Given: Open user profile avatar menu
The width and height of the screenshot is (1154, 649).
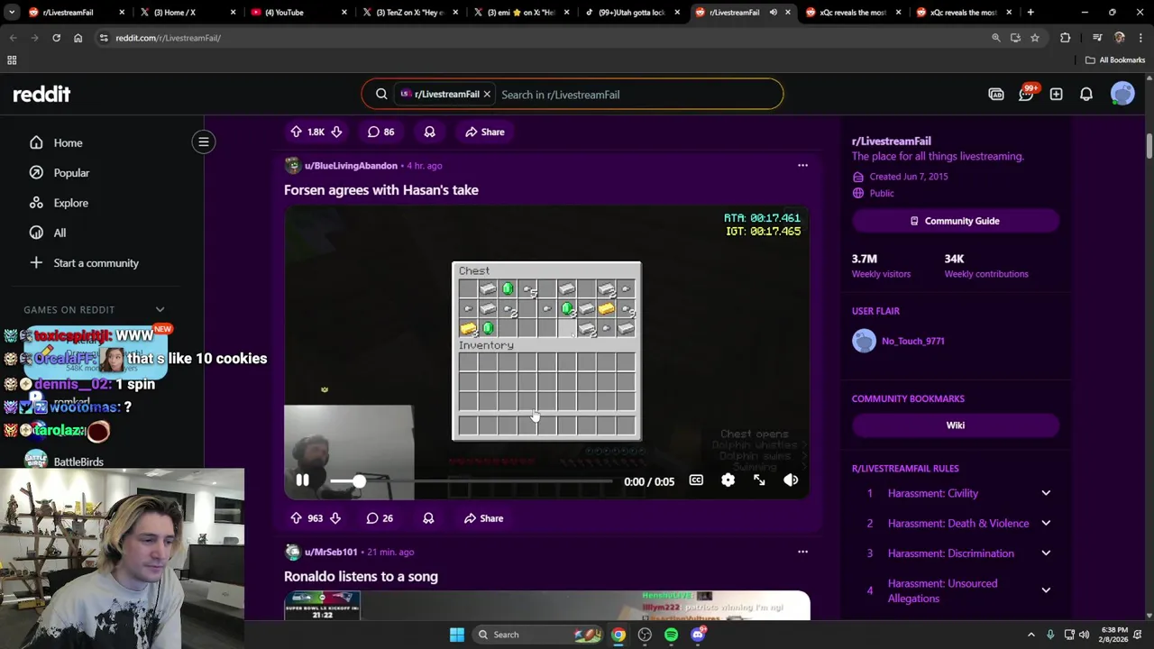Looking at the screenshot, I should pyautogui.click(x=1122, y=94).
